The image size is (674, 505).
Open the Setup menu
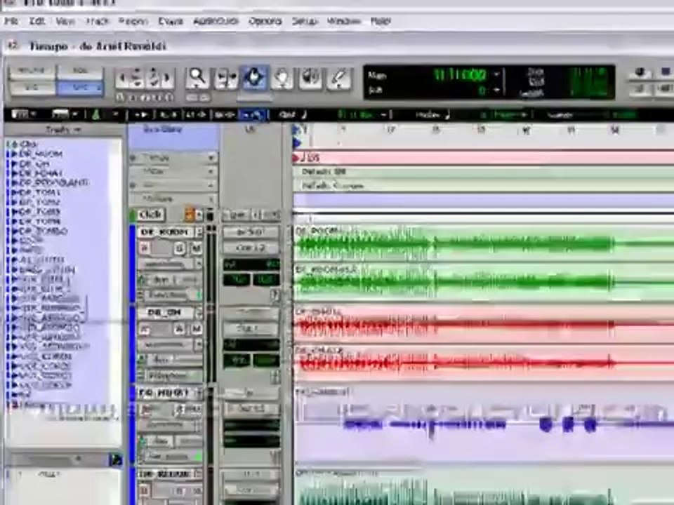pyautogui.click(x=304, y=21)
